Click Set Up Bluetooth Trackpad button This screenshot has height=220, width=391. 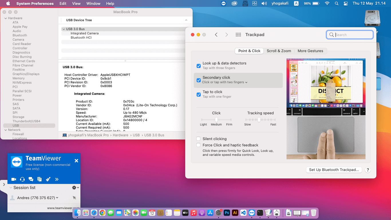pyautogui.click(x=334, y=170)
